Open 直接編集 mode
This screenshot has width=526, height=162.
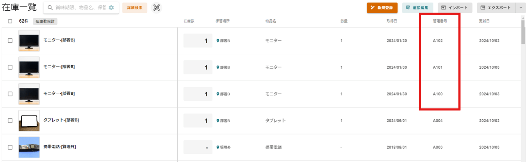(x=418, y=8)
